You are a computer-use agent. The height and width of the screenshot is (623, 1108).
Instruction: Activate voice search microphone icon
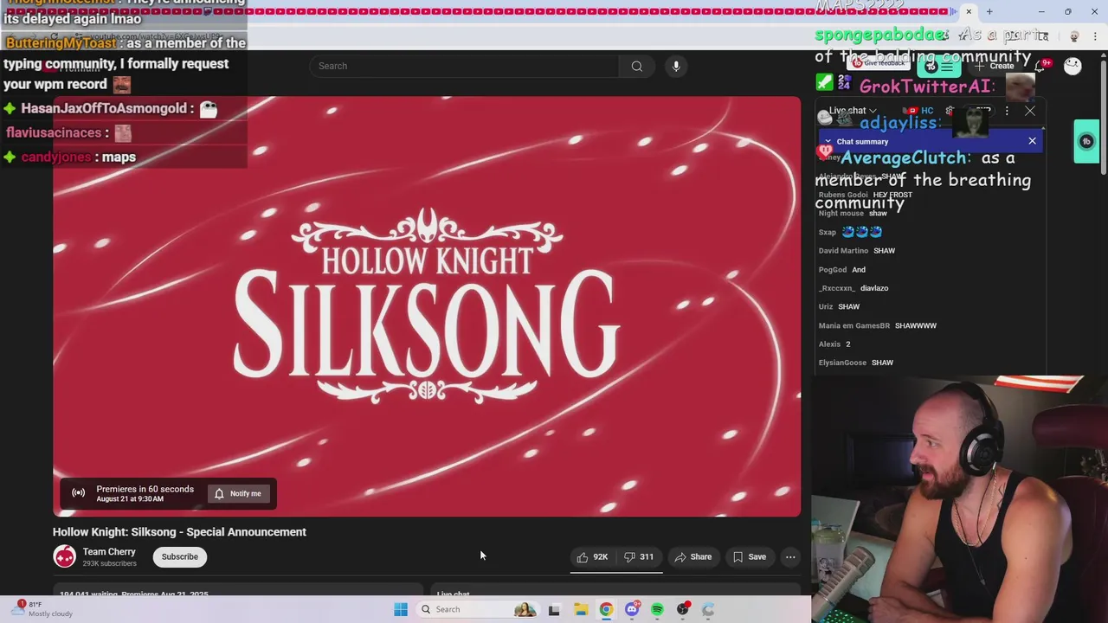pos(676,66)
